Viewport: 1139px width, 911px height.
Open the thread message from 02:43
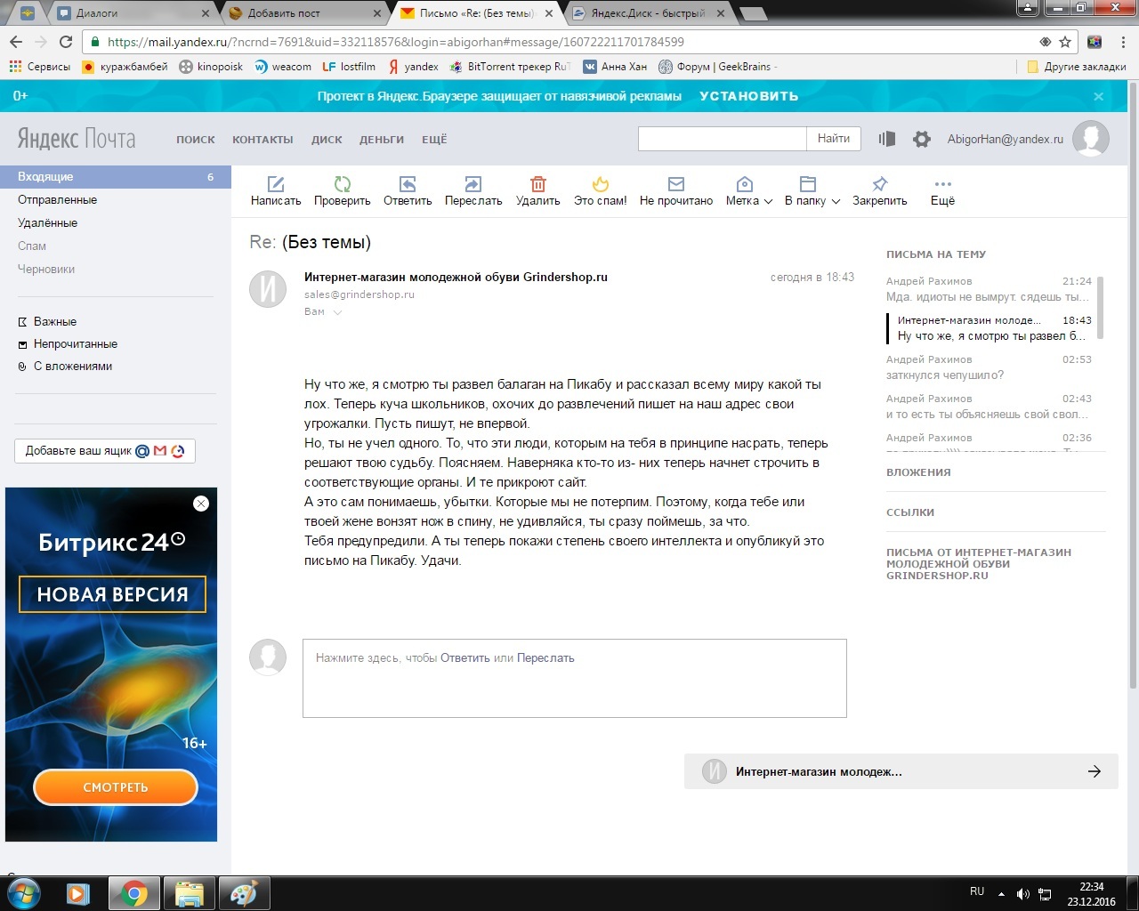pos(989,407)
